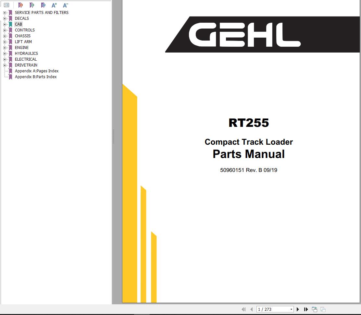The image size is (361, 315).
Task: Select the HYDRAULICS bookmark
Action: pyautogui.click(x=27, y=54)
